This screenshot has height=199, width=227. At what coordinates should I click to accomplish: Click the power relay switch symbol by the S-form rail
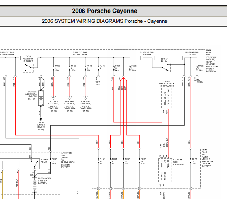165,68
